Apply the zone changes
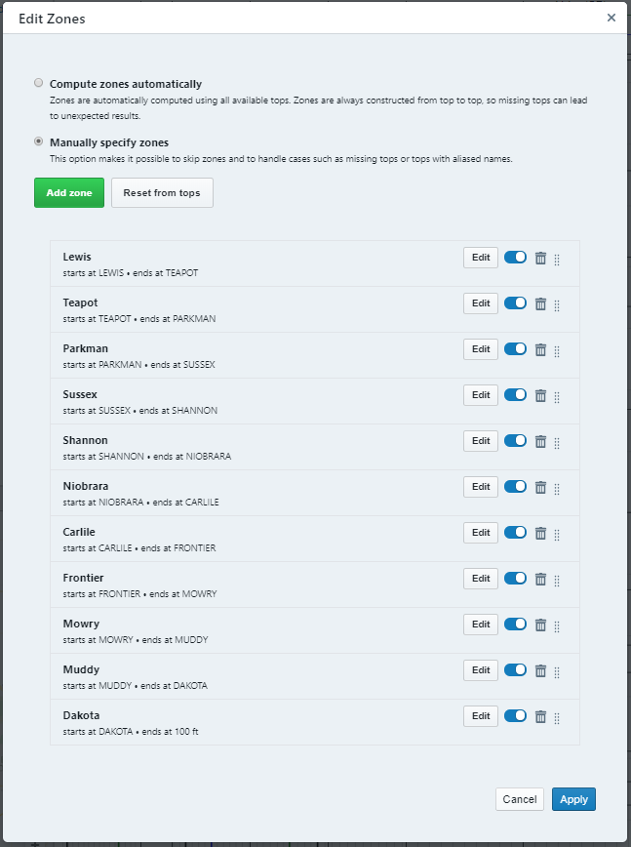Screen dimensions: 631x847 573,799
